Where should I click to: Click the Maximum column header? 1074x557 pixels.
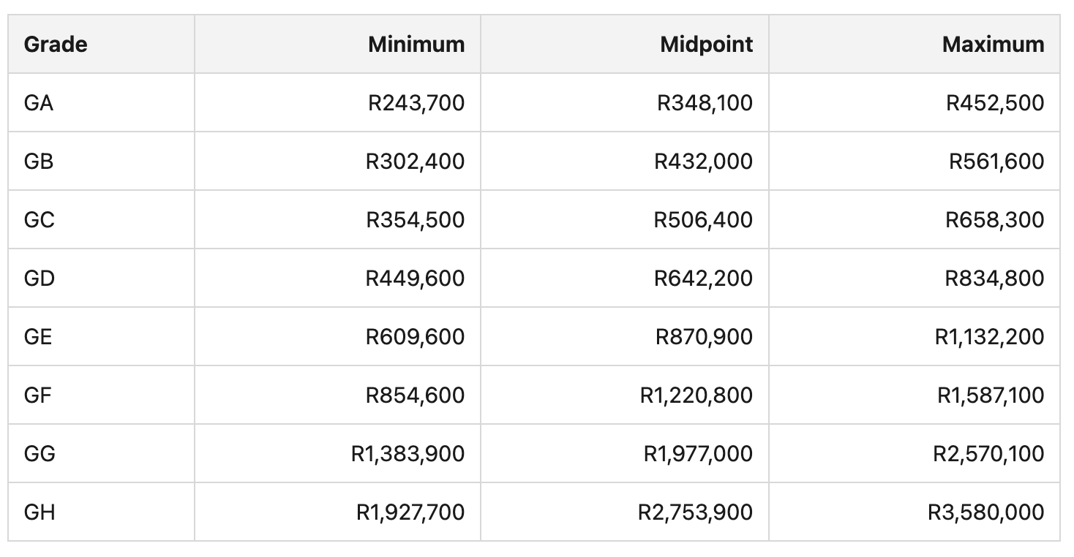[x=993, y=45]
